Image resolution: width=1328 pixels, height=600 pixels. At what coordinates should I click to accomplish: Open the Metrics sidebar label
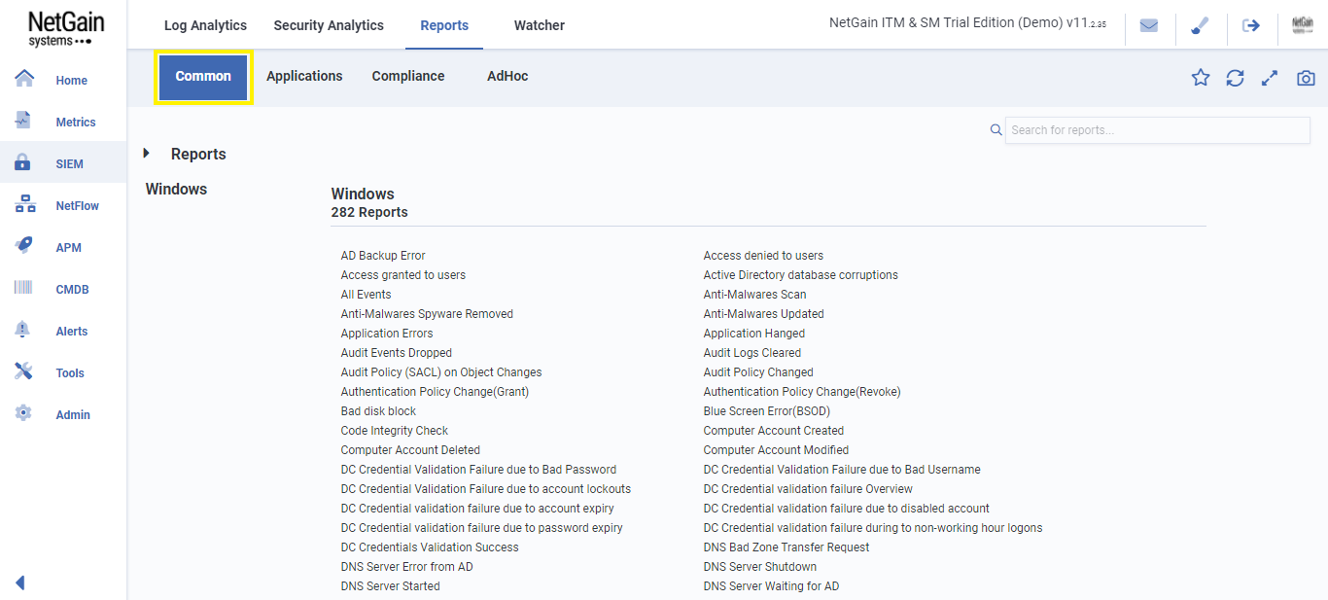(76, 123)
